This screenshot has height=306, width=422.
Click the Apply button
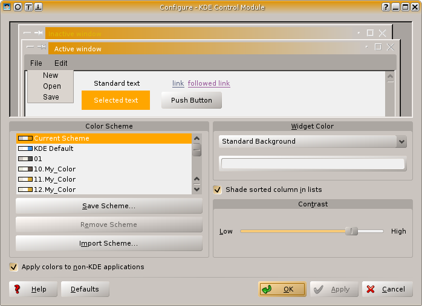tap(334, 289)
